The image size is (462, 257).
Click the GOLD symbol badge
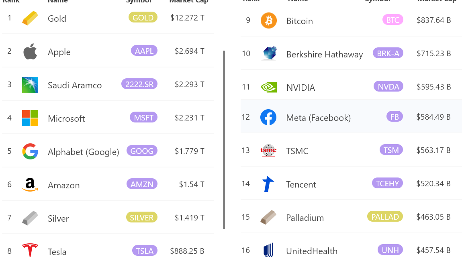pyautogui.click(x=143, y=17)
